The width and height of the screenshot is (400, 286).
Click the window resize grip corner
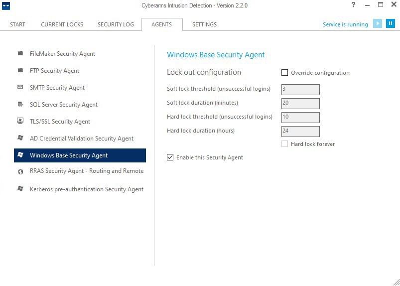click(397, 282)
